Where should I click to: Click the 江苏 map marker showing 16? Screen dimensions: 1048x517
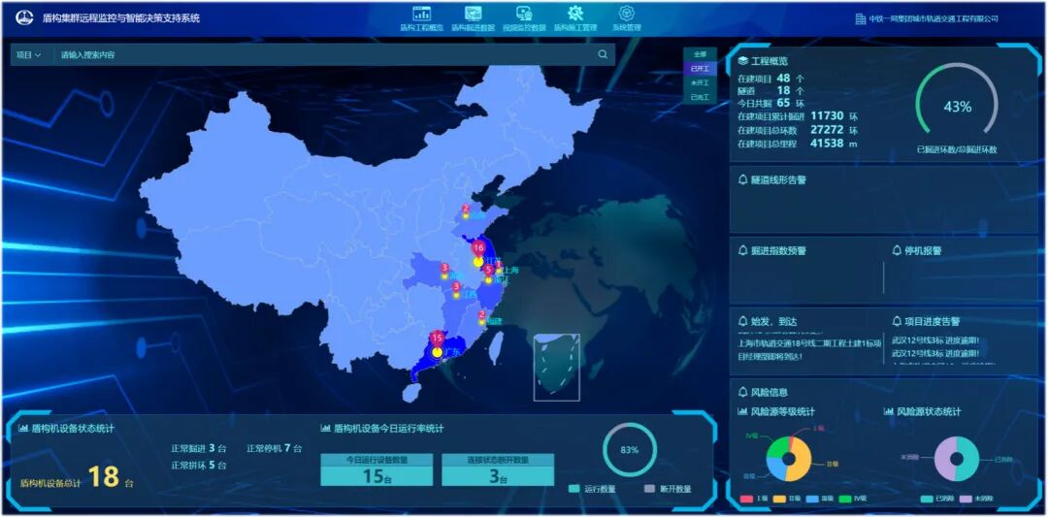pos(477,261)
